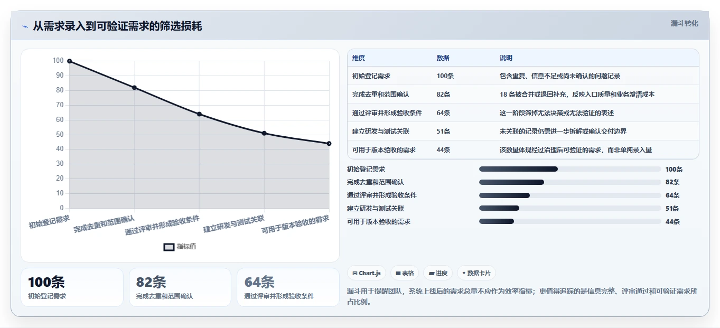Click the chart data point at value 64

coord(199,114)
